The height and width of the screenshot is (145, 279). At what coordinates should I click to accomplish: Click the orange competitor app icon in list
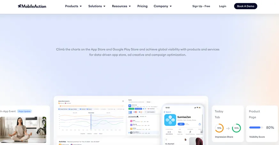[131, 129]
